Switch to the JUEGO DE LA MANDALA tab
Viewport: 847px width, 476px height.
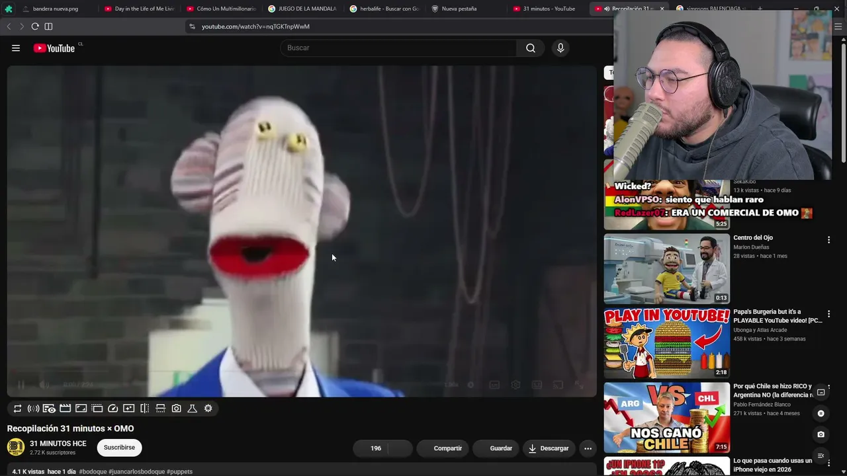302,9
